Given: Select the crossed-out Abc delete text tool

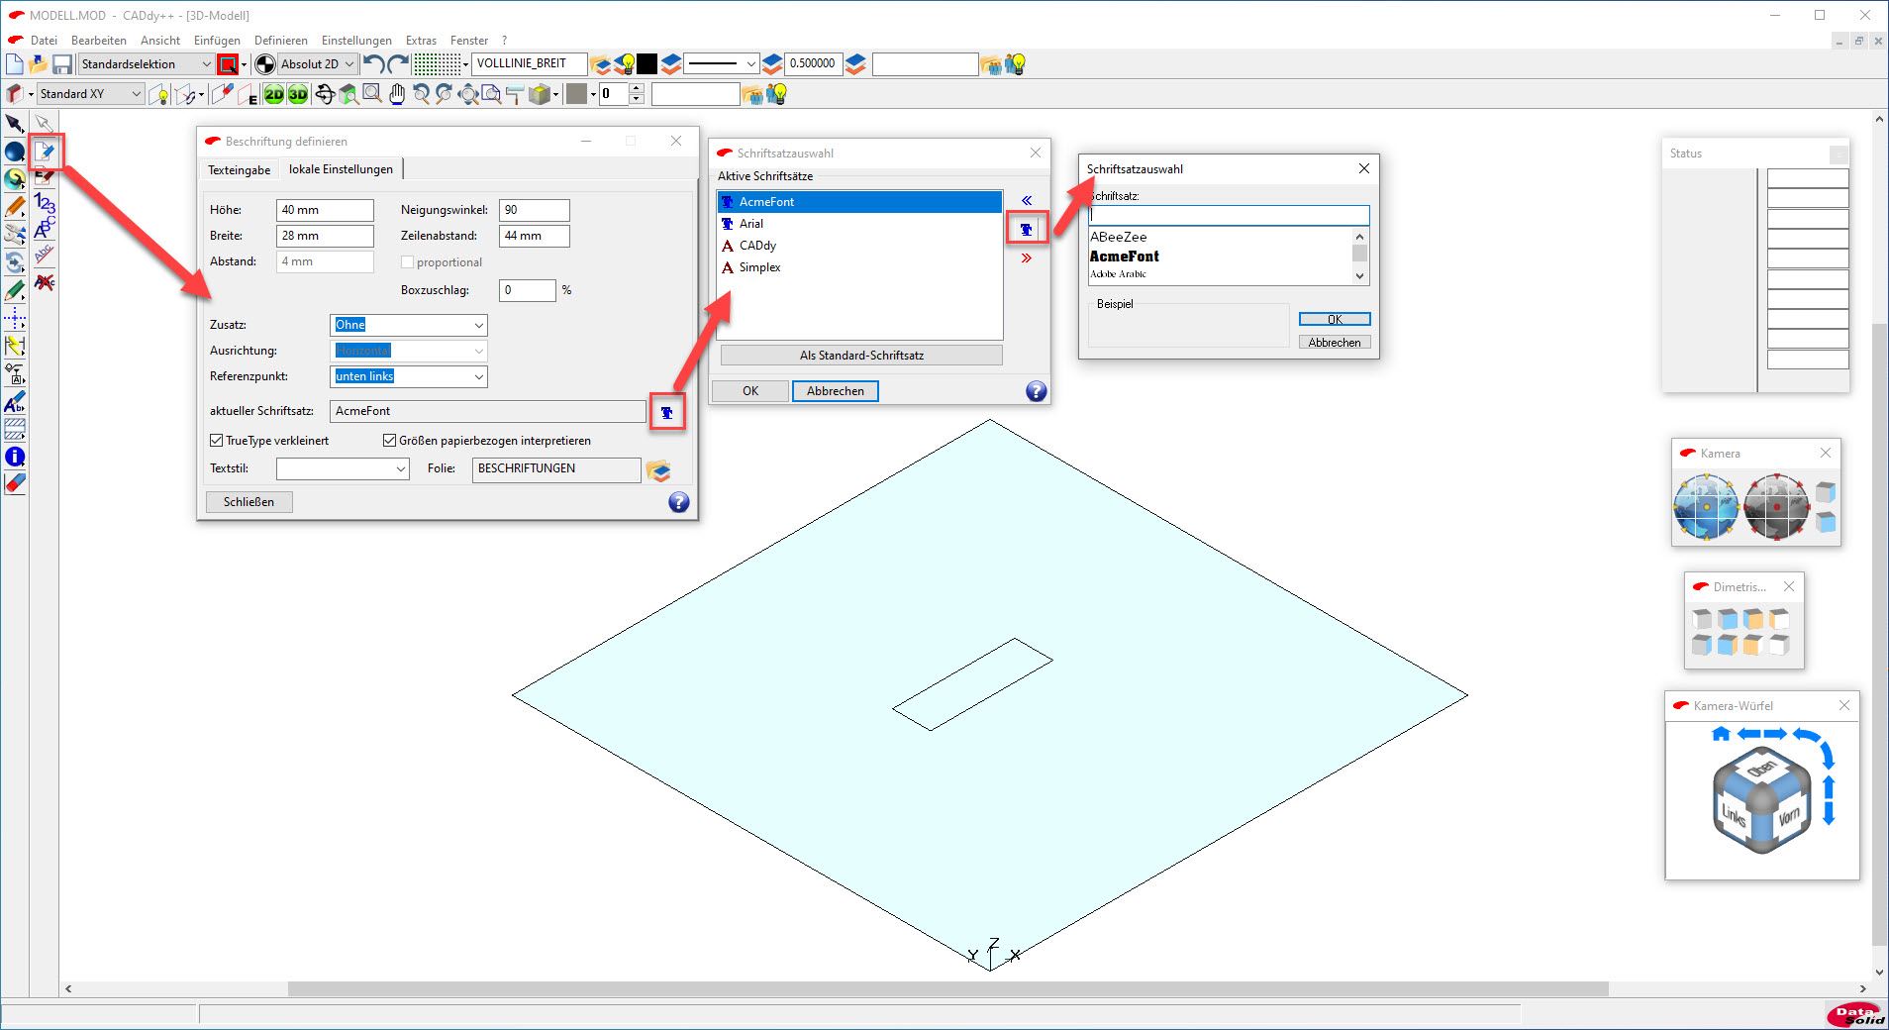Looking at the screenshot, I should coord(45,282).
